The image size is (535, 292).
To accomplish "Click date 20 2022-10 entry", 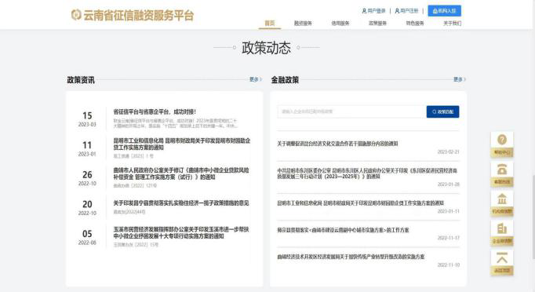I will 87,208.
